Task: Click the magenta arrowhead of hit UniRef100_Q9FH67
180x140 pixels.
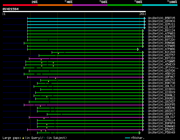Action: [x=143, y=77]
